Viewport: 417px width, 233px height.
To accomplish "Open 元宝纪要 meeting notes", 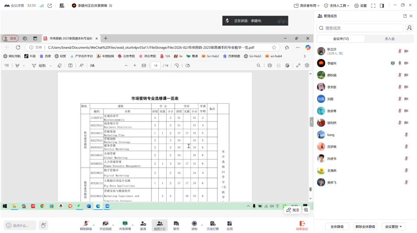I will pos(212,225).
